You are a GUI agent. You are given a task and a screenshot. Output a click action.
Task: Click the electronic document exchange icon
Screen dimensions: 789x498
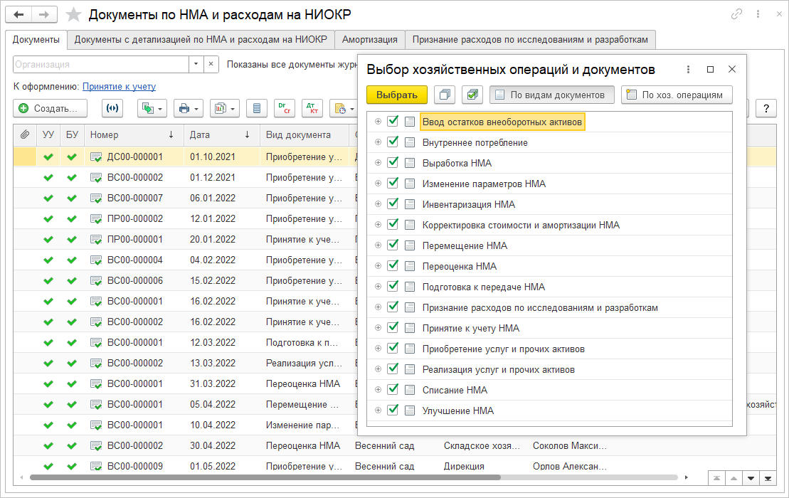pos(112,108)
